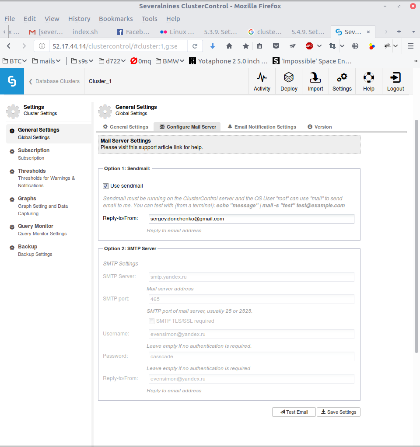Viewport: 420px width, 447px height.
Task: Switch to the index.sh browser tab
Action: click(85, 32)
